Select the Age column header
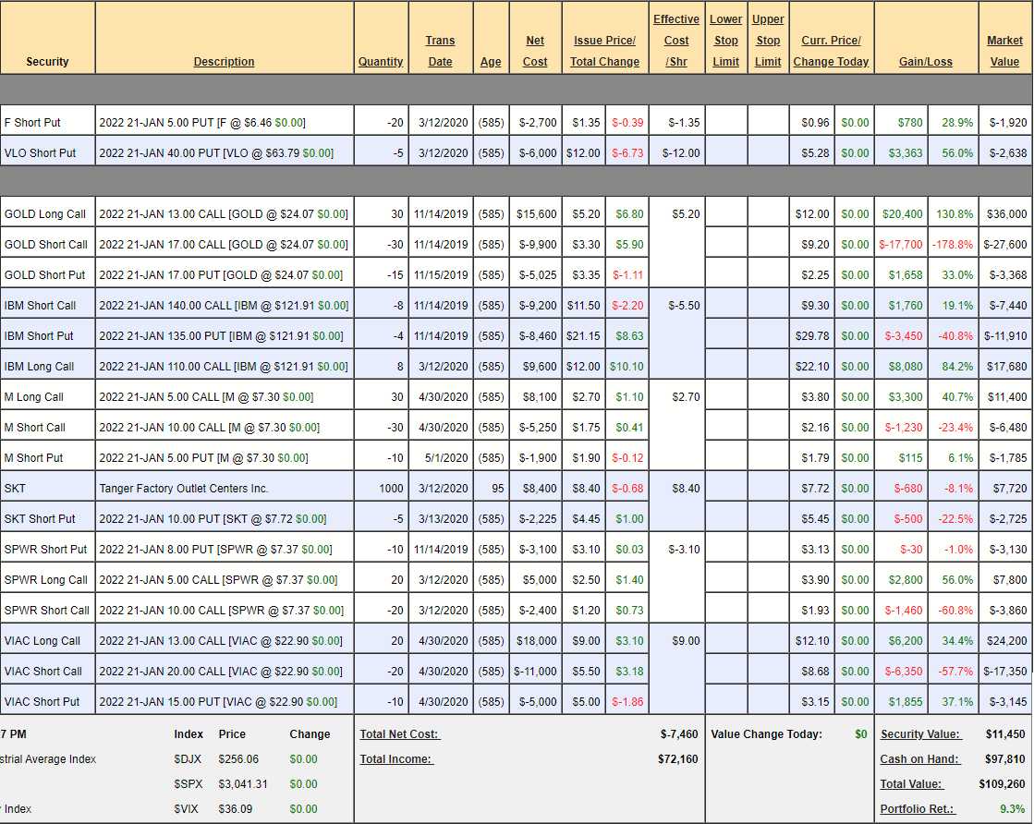 (491, 62)
